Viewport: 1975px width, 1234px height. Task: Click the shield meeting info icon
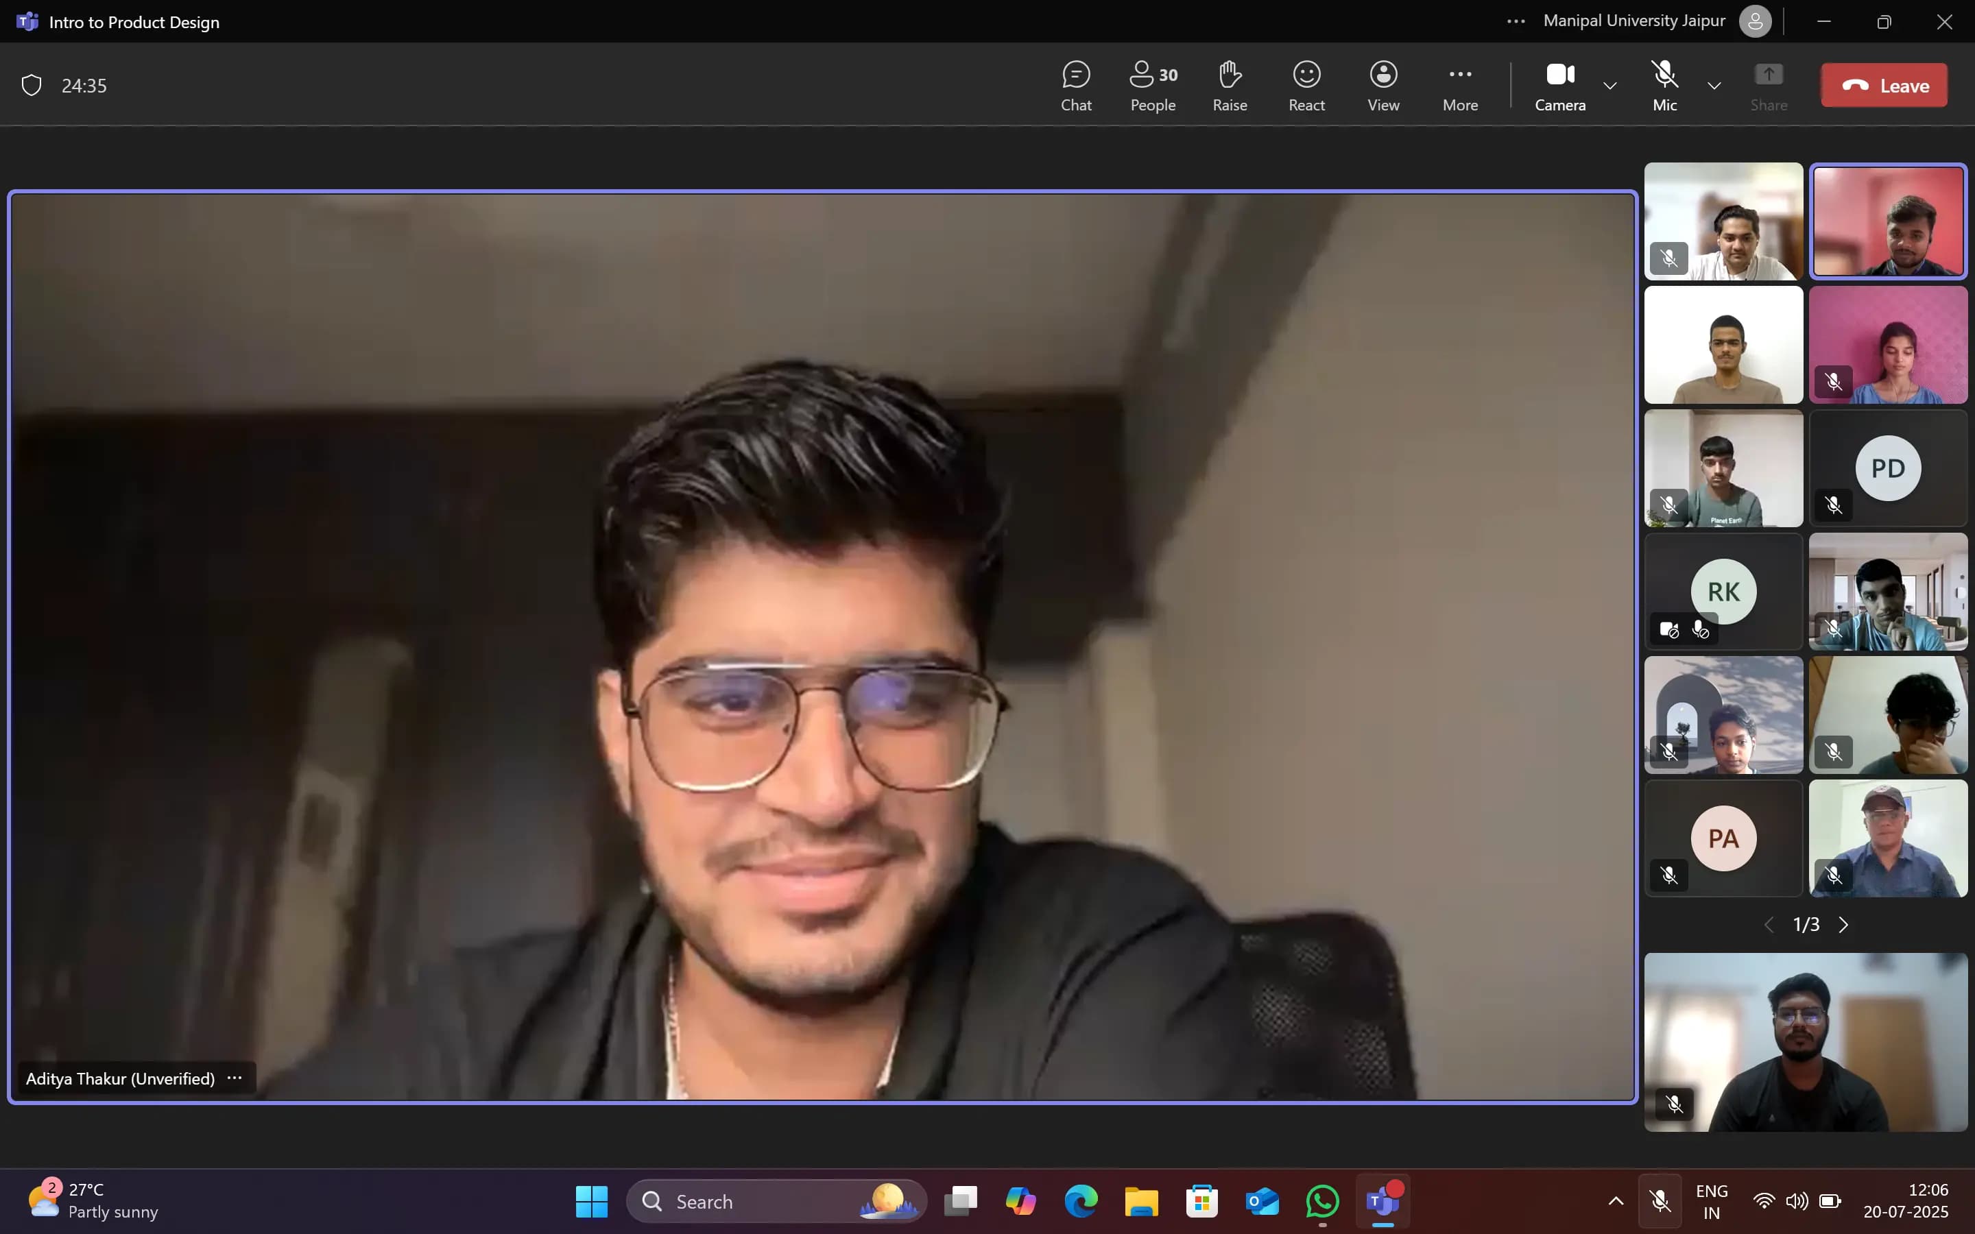[31, 85]
